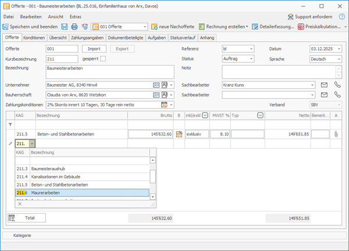
Task: Open the Sprache dropdown showing Deutsch
Action: (339, 59)
